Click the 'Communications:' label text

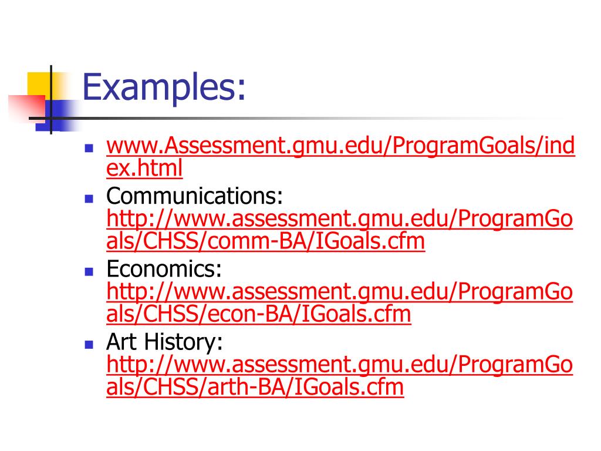click(194, 196)
